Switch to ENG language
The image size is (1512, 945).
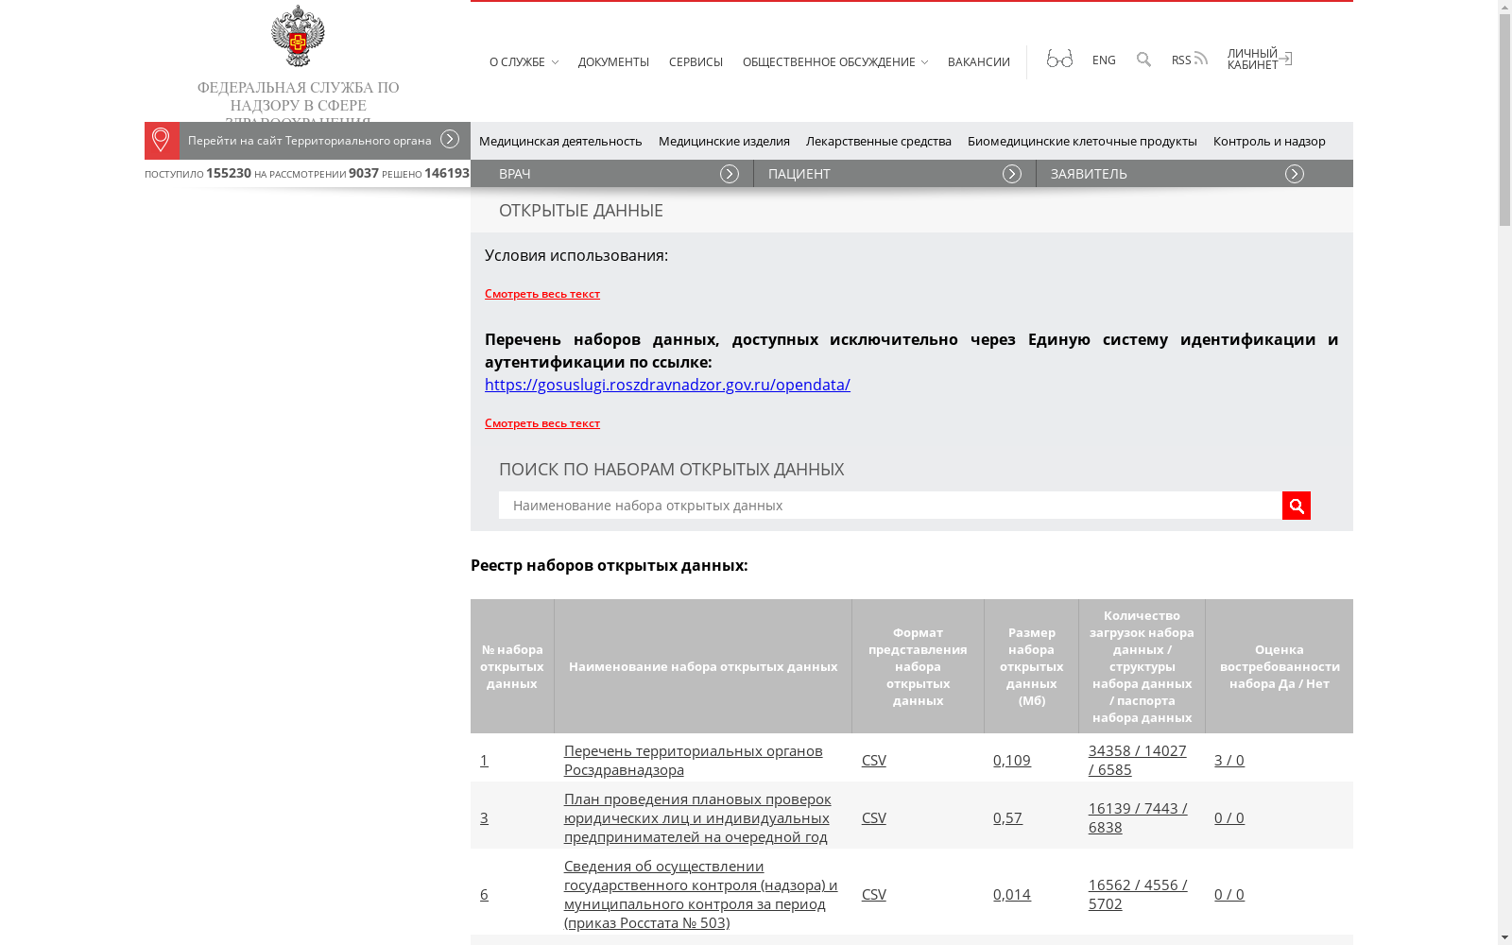pyautogui.click(x=1104, y=60)
